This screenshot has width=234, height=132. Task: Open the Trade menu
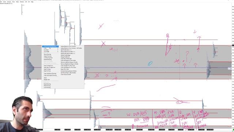click(x=17, y=2)
